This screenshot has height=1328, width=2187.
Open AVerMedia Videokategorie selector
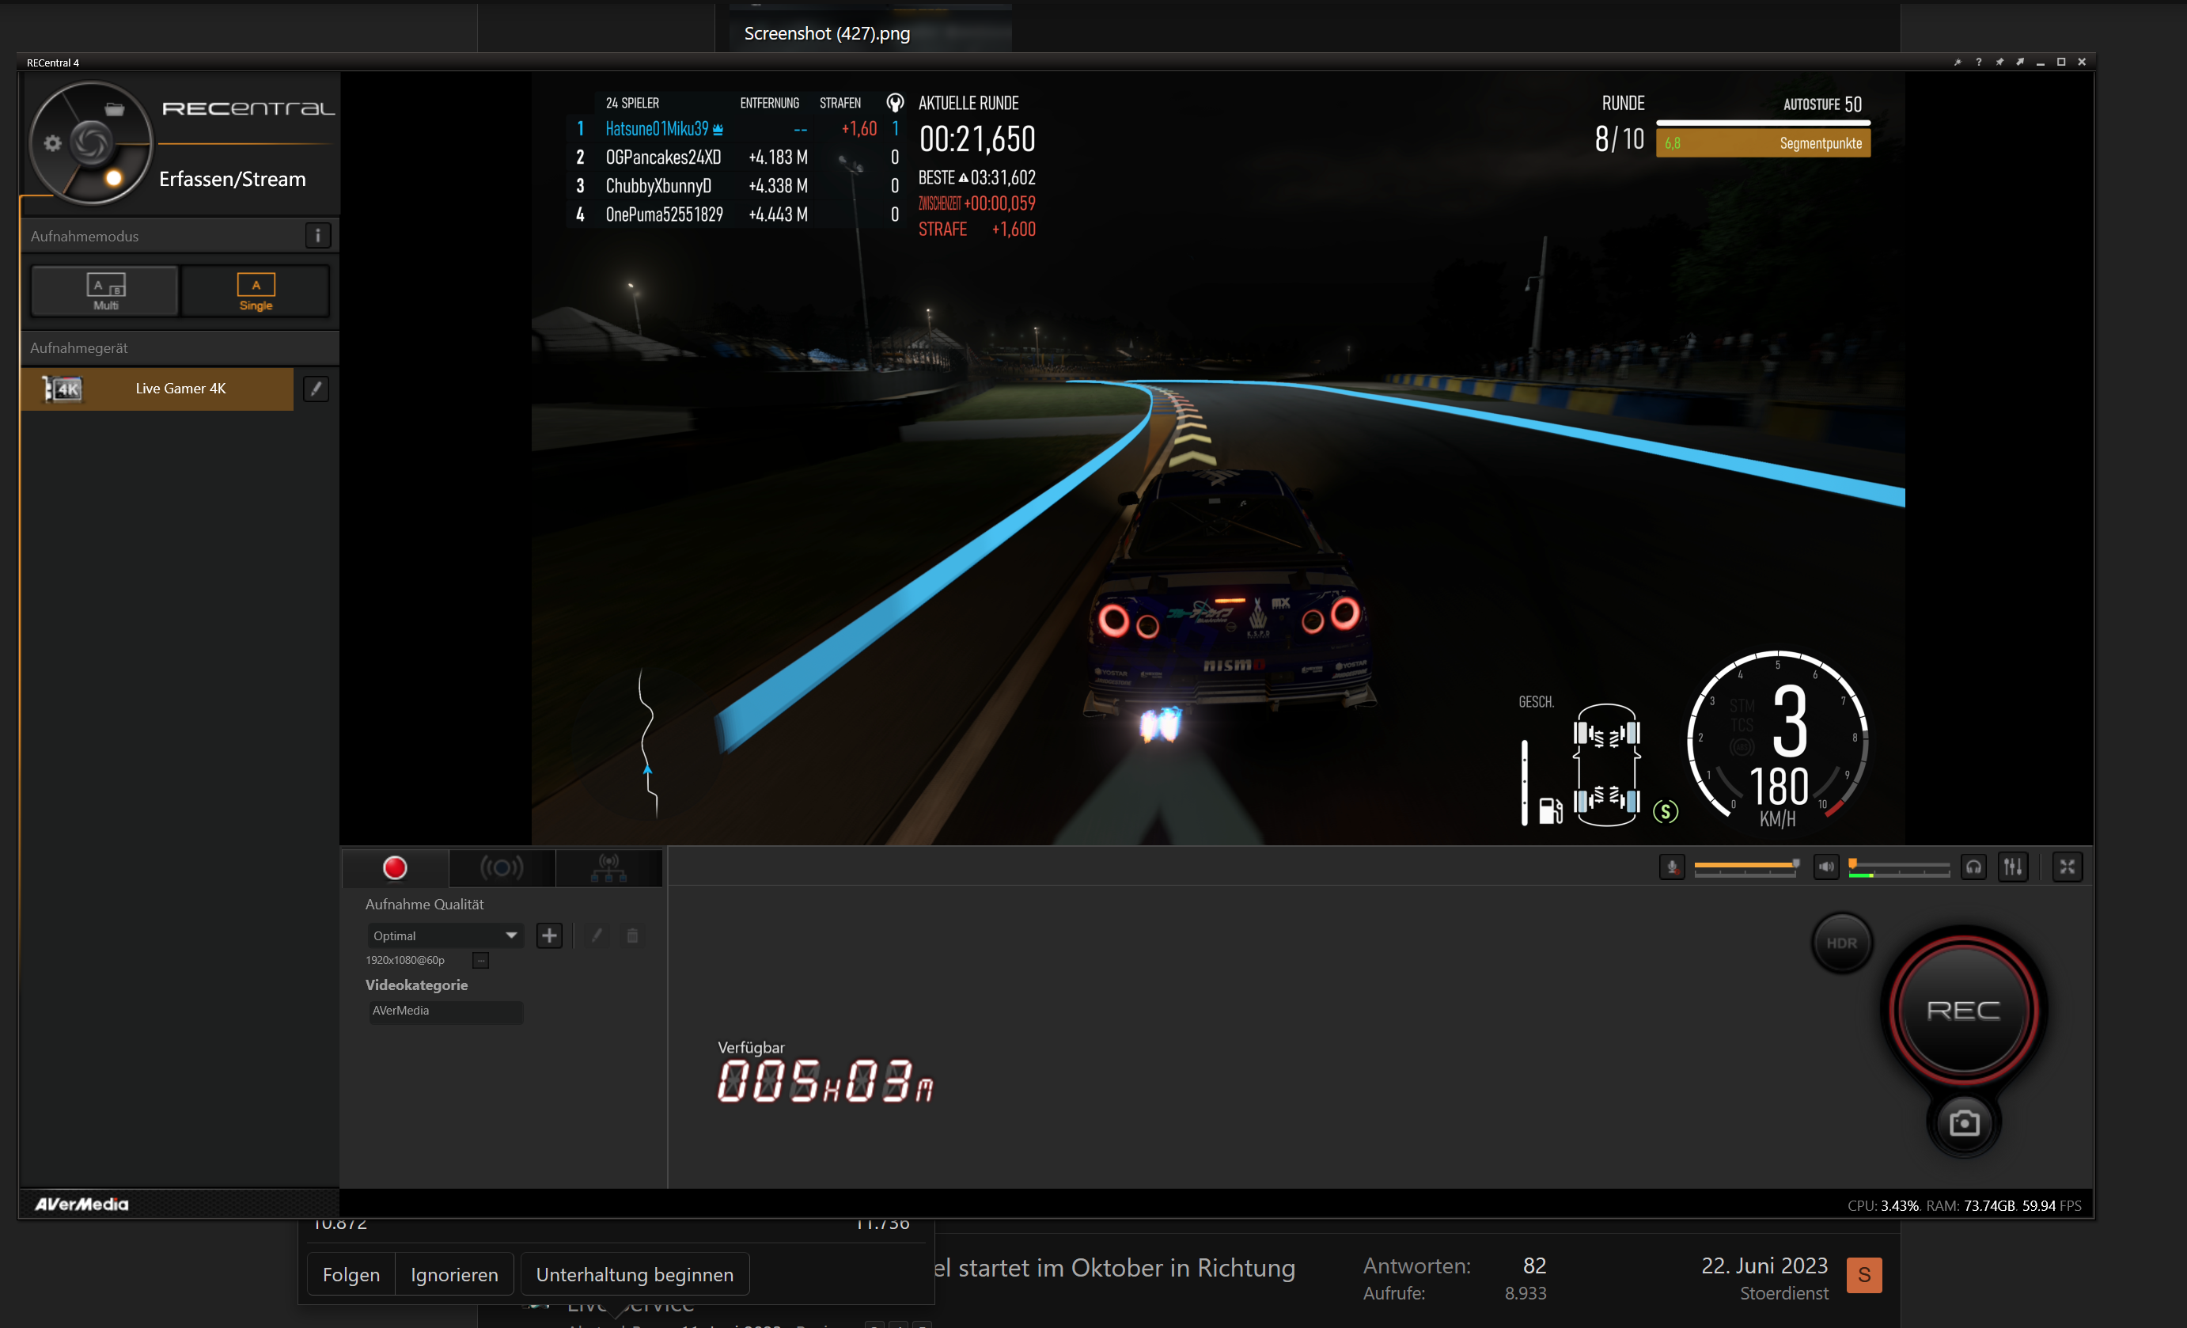click(445, 1011)
